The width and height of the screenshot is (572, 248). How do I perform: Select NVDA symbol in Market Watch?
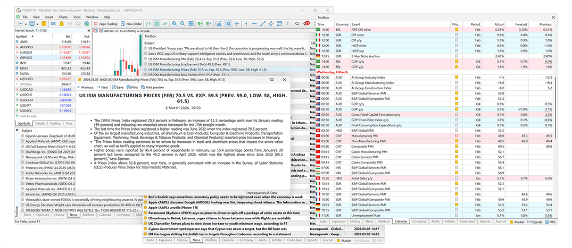click(53, 73)
